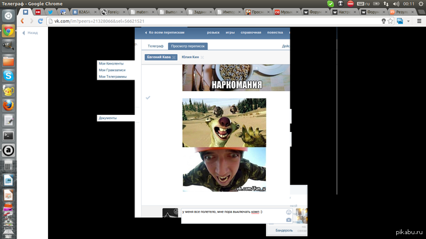Open the Мои Телеграммы link

tap(113, 77)
